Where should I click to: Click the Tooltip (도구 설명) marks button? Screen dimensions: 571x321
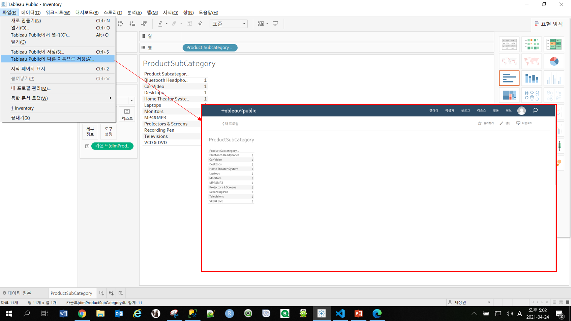tap(109, 131)
